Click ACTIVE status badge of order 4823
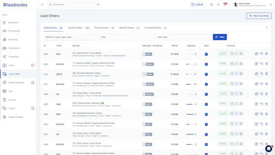The height and width of the screenshot is (155, 275). click(223, 54)
